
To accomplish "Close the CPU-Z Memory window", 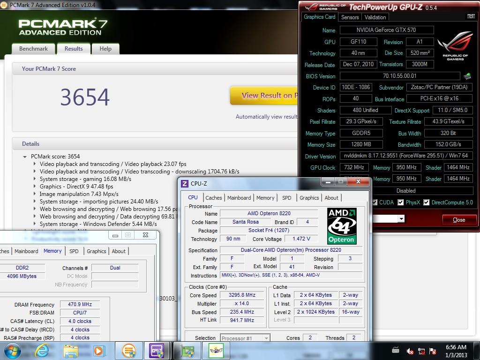I will [146, 235].
